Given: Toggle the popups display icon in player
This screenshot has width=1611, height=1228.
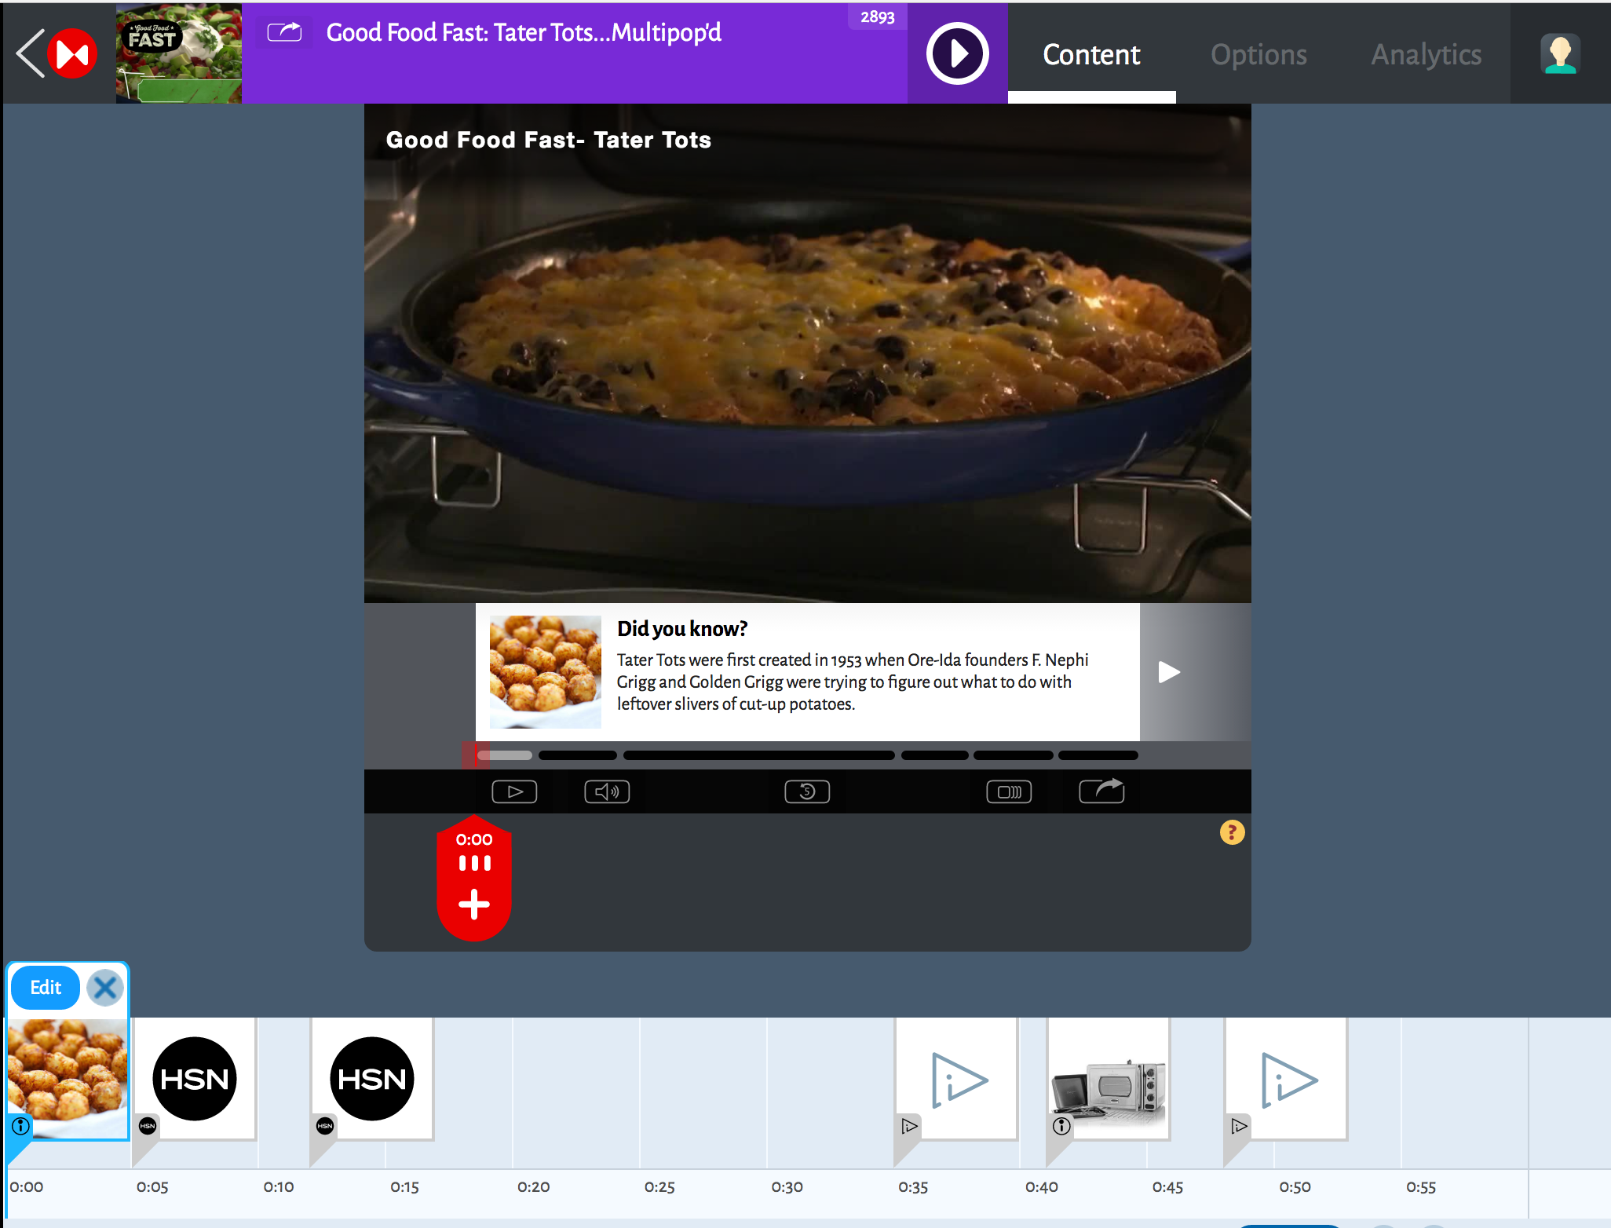Looking at the screenshot, I should pyautogui.click(x=1009, y=791).
